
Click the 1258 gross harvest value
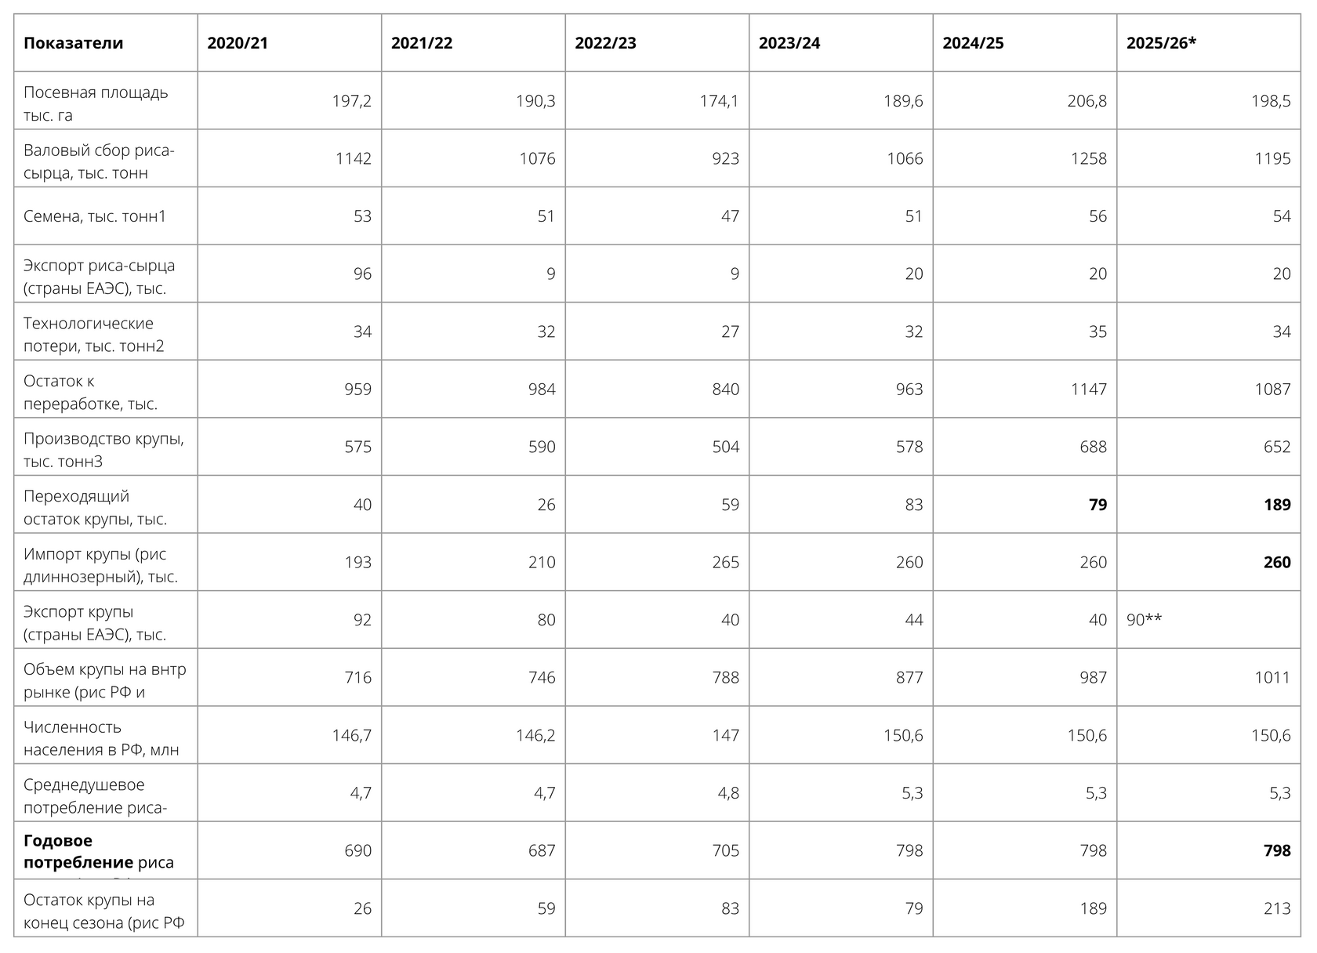point(1088,158)
